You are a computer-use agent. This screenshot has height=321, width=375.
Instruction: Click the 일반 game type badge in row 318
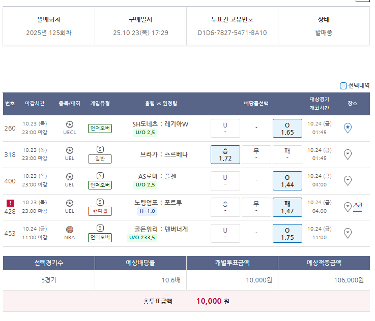[x=100, y=158]
